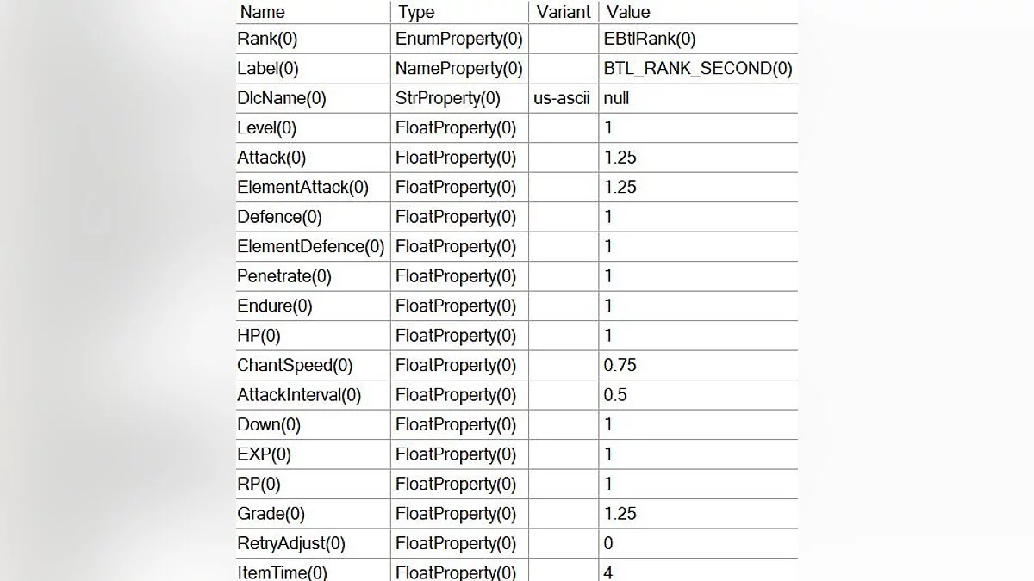Click the ItemTime value 4

tap(608, 572)
